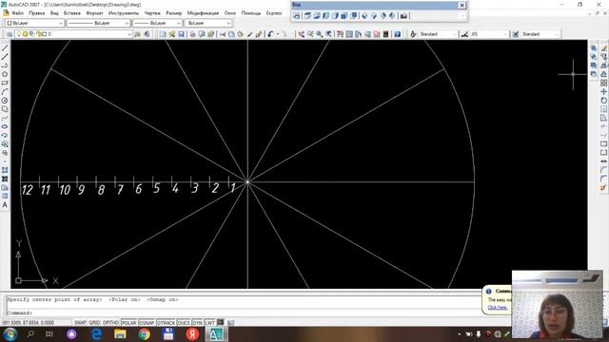Open the linetype ByLayer dropdown

click(98, 23)
